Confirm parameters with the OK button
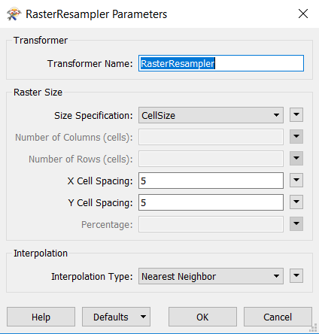The width and height of the screenshot is (319, 334). click(x=202, y=317)
